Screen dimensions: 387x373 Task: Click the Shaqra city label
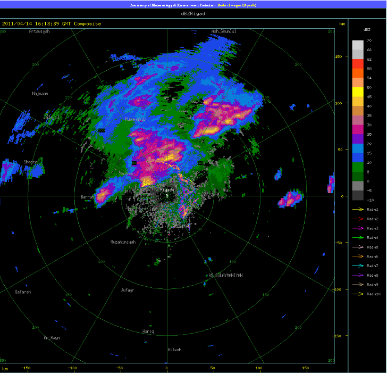[x=30, y=162]
